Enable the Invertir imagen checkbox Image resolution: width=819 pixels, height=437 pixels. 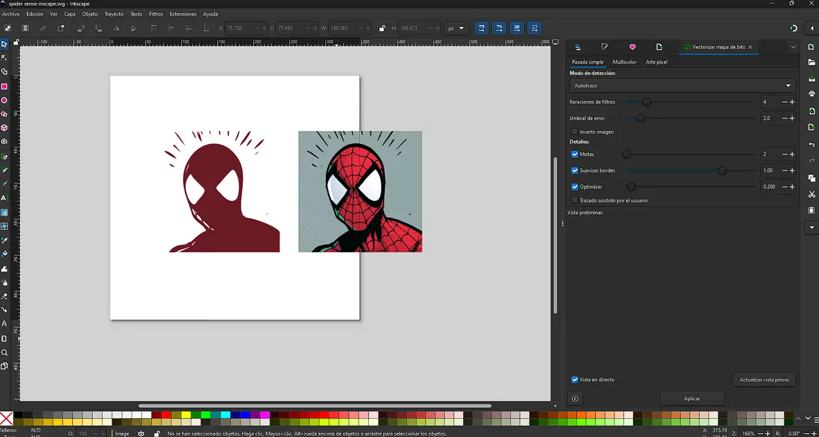[x=576, y=132]
